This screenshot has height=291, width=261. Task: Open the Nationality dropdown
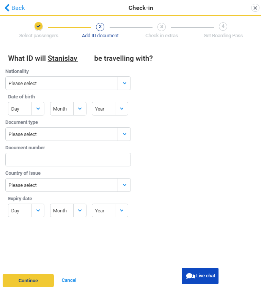coord(68,83)
